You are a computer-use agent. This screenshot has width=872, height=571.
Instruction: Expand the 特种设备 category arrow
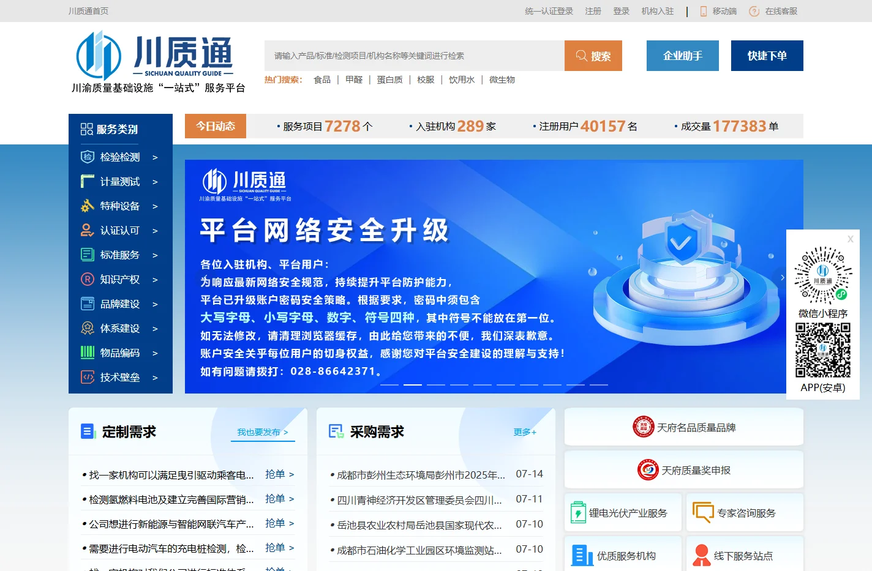coord(155,206)
